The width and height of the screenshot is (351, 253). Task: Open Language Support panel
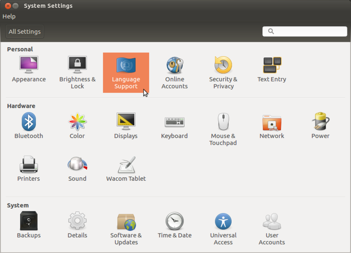[126, 73]
